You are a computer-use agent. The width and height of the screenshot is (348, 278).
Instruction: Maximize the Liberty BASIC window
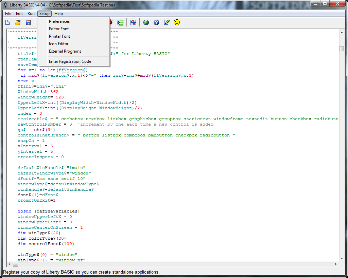tap(325, 4)
